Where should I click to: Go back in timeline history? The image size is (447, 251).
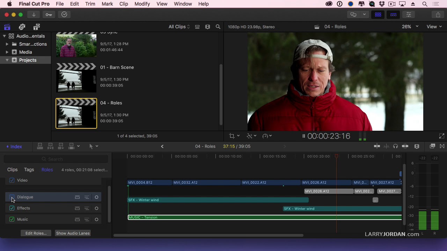click(x=162, y=146)
